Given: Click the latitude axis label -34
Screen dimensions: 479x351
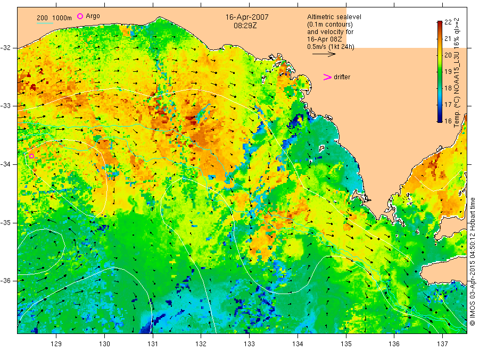Looking at the screenshot, I should click(x=5, y=164).
